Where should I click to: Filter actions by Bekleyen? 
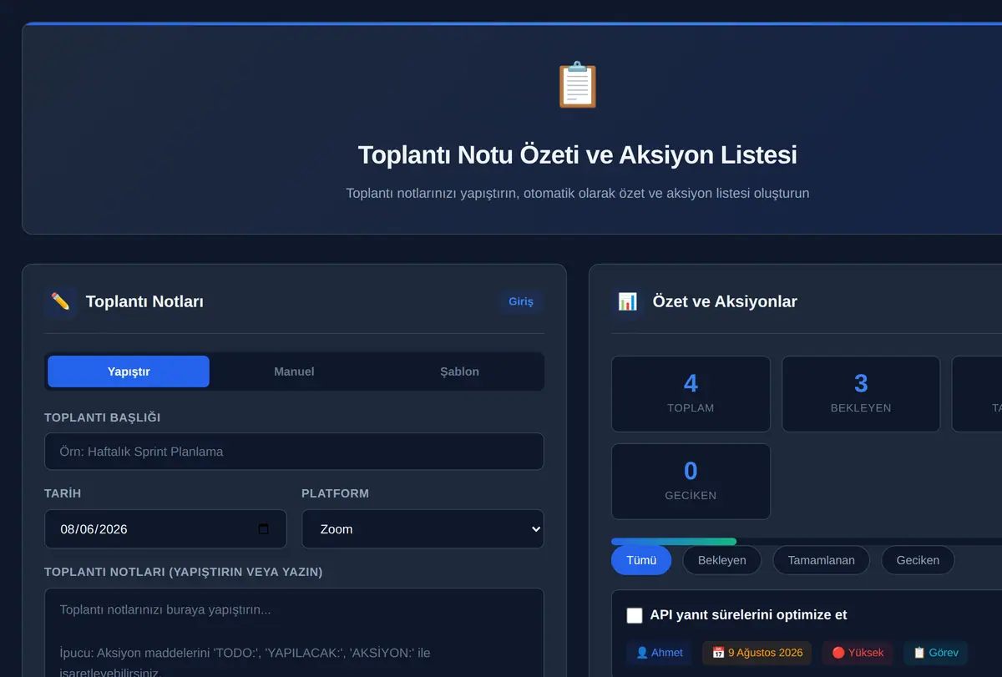tap(721, 560)
